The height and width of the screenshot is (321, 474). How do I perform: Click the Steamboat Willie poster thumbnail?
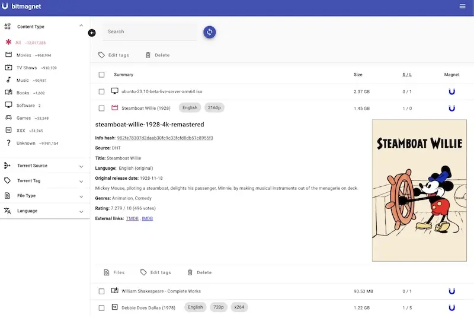tap(419, 190)
